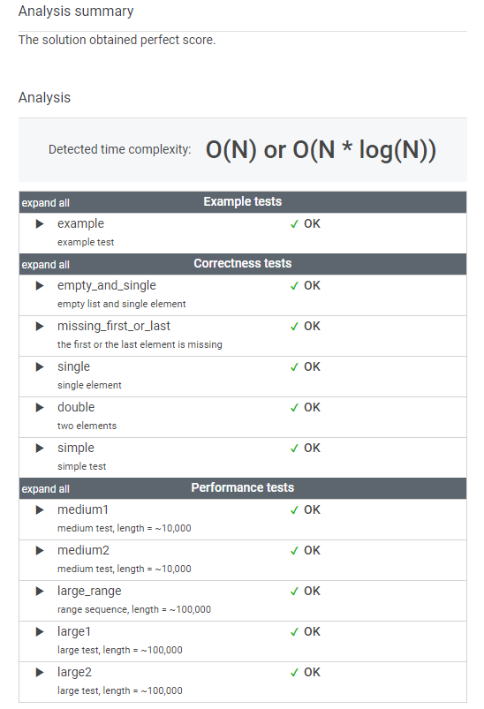Click the OK status of double test
Screen dimensions: 484x709
312,407
